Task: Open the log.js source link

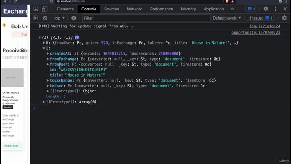Action: [265, 26]
